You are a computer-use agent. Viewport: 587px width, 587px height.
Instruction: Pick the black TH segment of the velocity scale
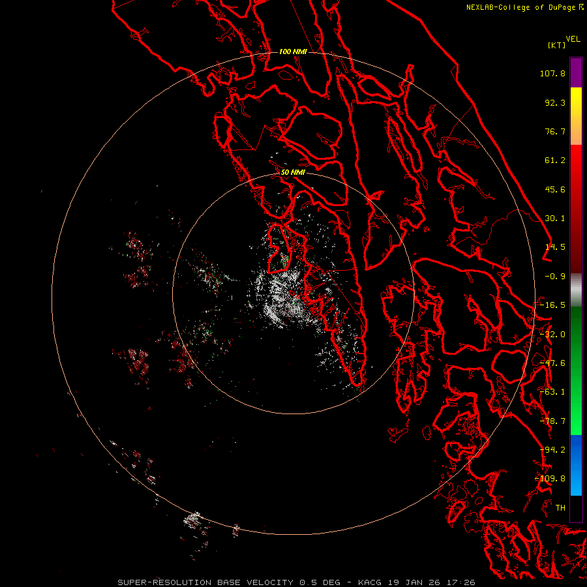click(576, 508)
